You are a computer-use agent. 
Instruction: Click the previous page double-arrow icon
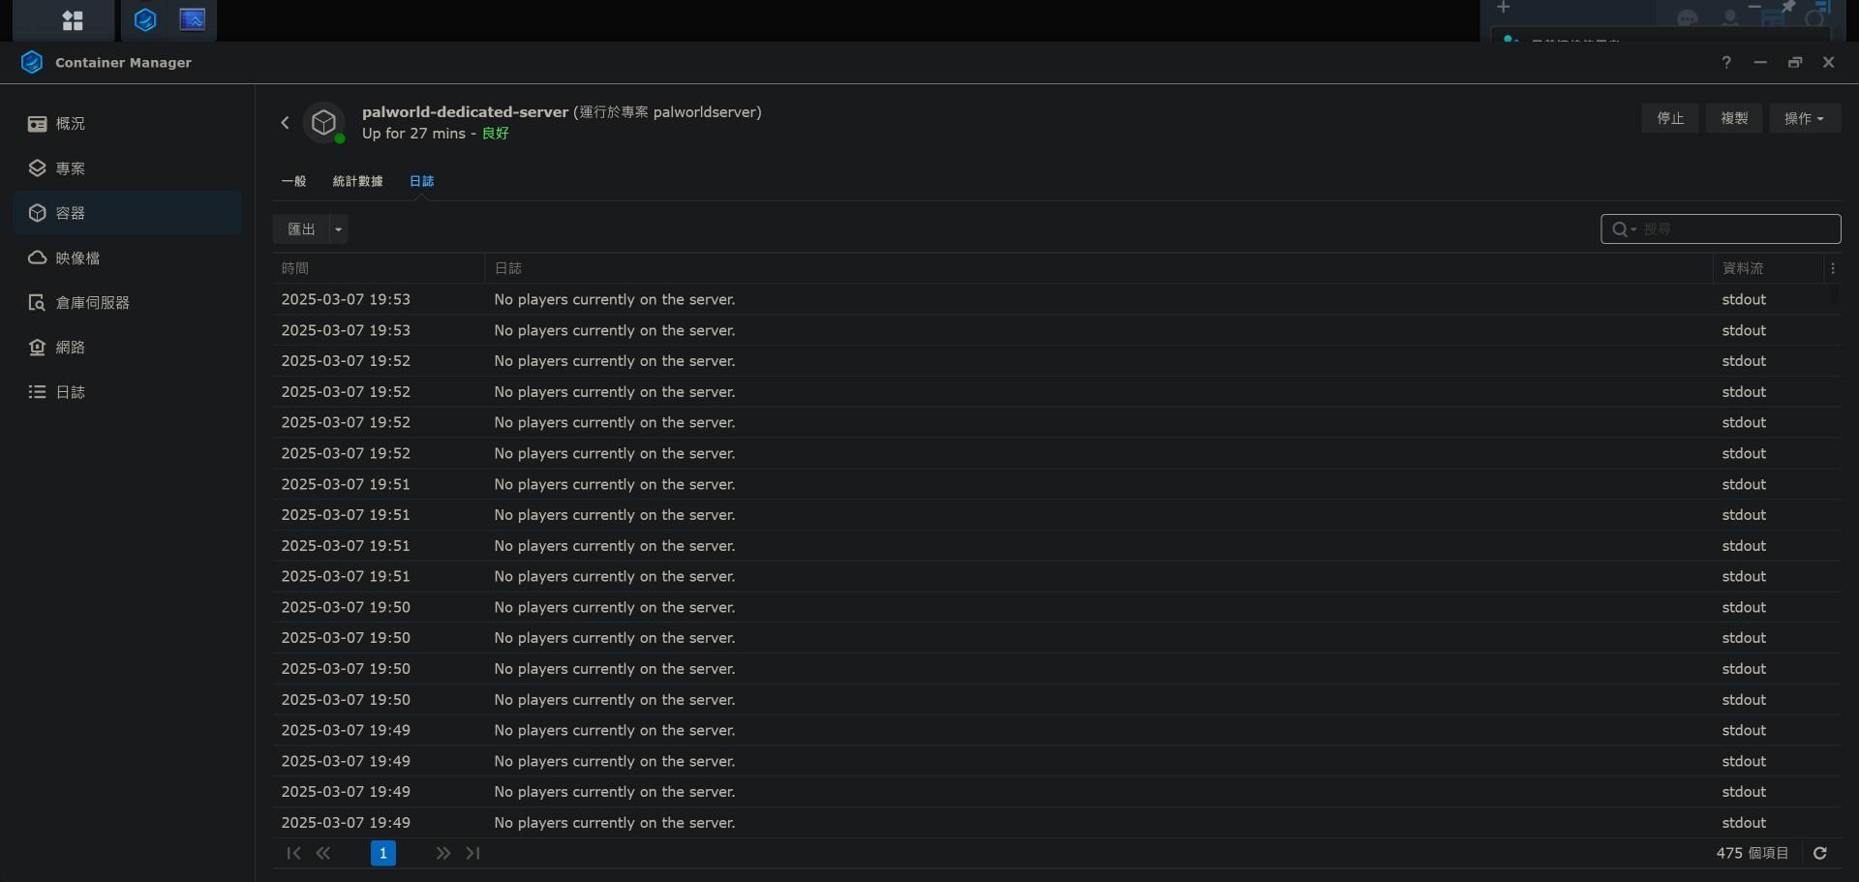pos(323,853)
